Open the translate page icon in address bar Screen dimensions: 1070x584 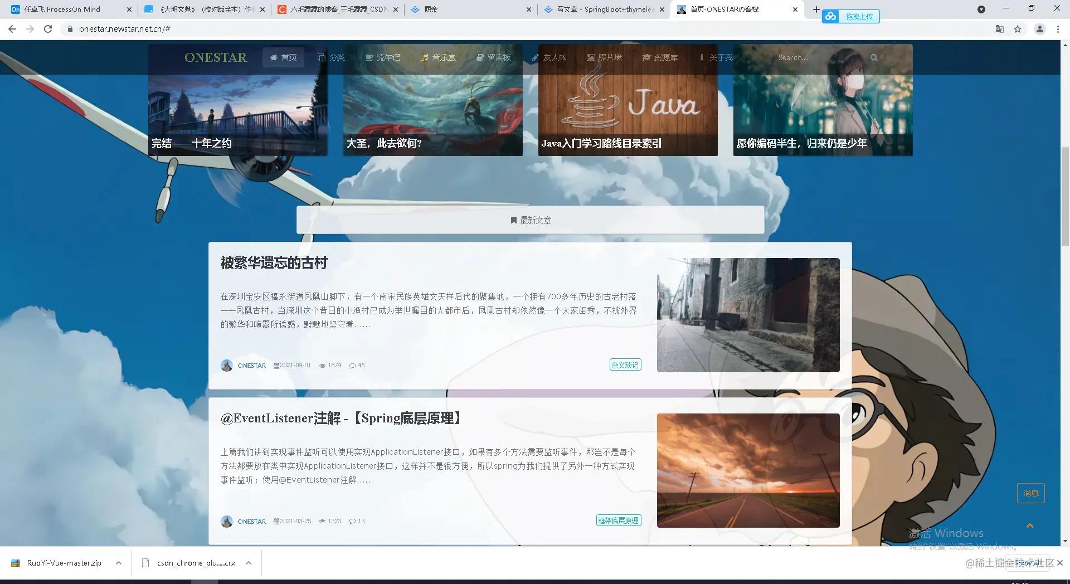(1000, 29)
